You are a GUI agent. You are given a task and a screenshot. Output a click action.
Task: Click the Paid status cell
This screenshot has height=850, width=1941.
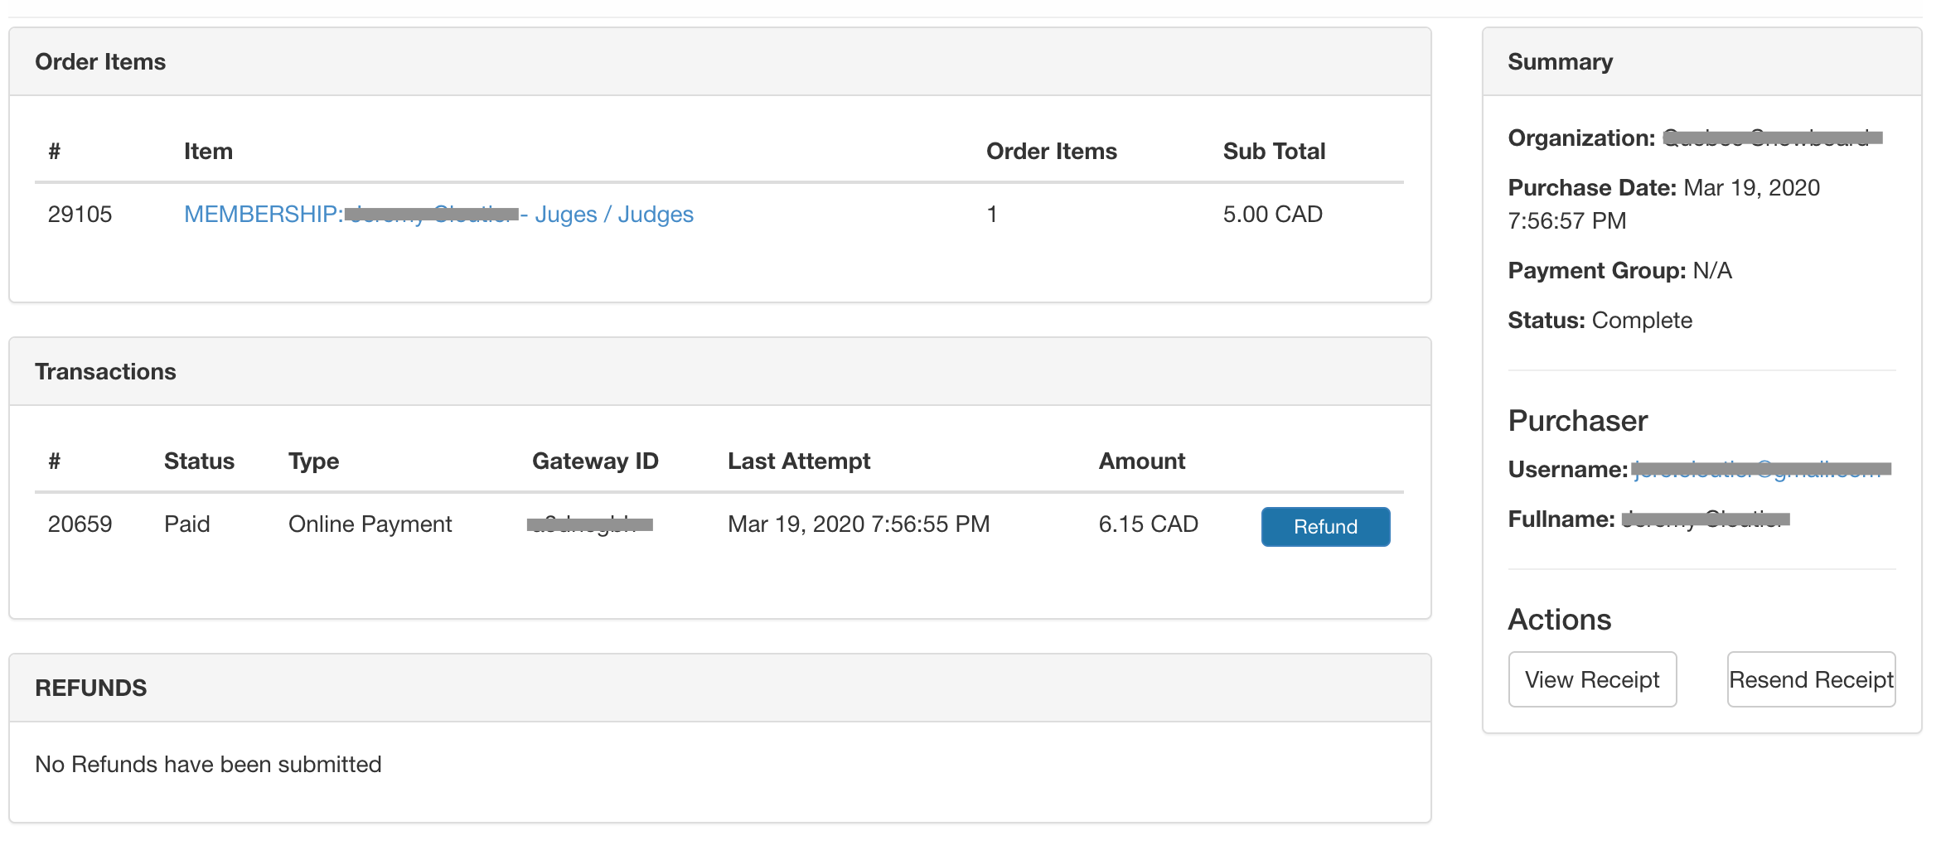[186, 524]
